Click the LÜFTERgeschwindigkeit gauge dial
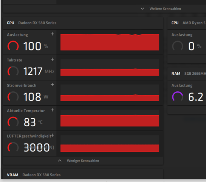The image size is (206, 182). click(13, 147)
